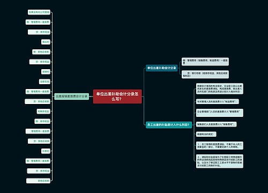Click the node 管理费用—差旅费 without 借 prefix

(x=38, y=131)
